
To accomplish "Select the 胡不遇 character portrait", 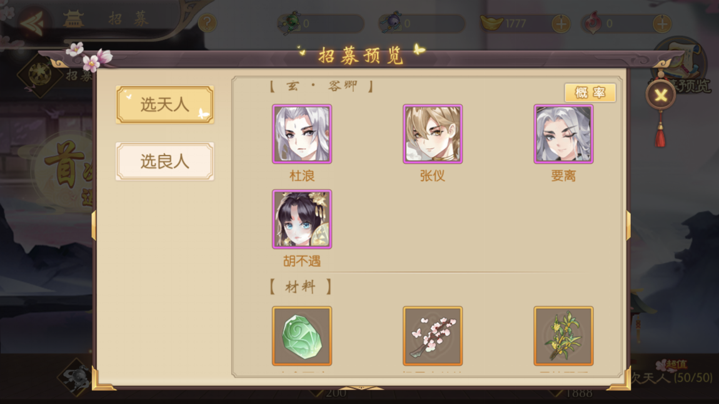I will coord(302,219).
